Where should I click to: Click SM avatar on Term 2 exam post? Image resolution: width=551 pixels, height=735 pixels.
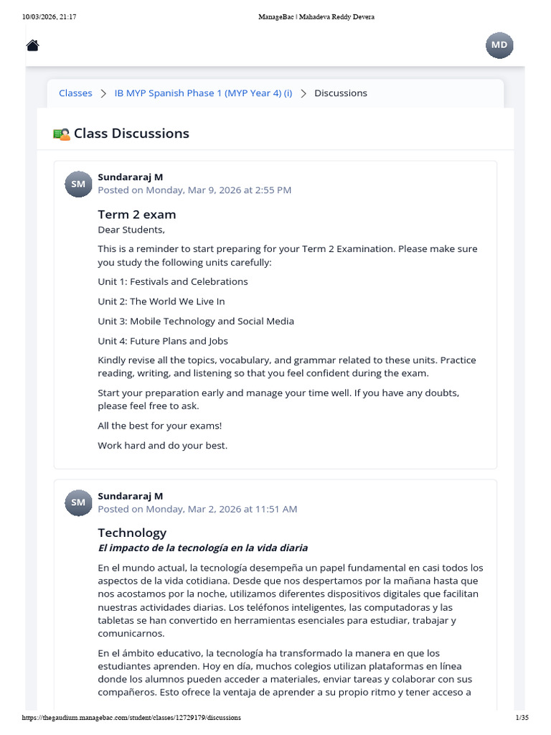[x=78, y=184]
